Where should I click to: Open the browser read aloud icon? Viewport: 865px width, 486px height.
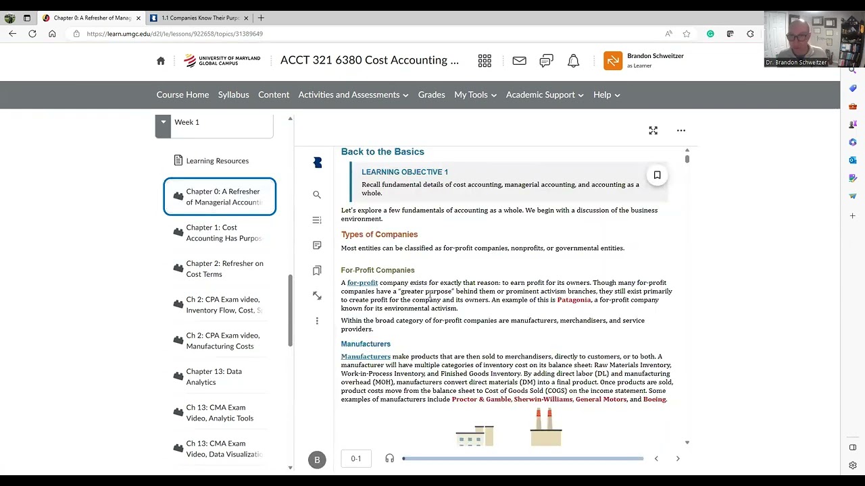click(668, 34)
